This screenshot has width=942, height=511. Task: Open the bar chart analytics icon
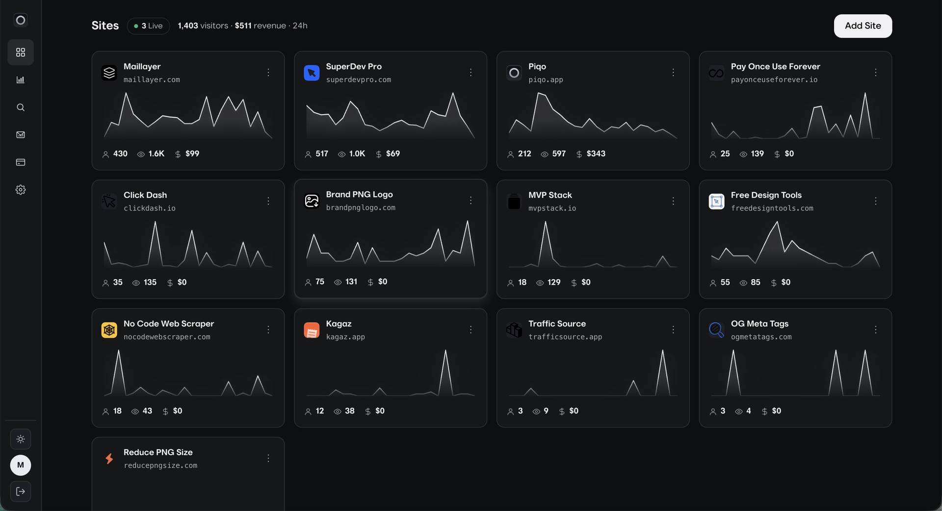point(21,80)
